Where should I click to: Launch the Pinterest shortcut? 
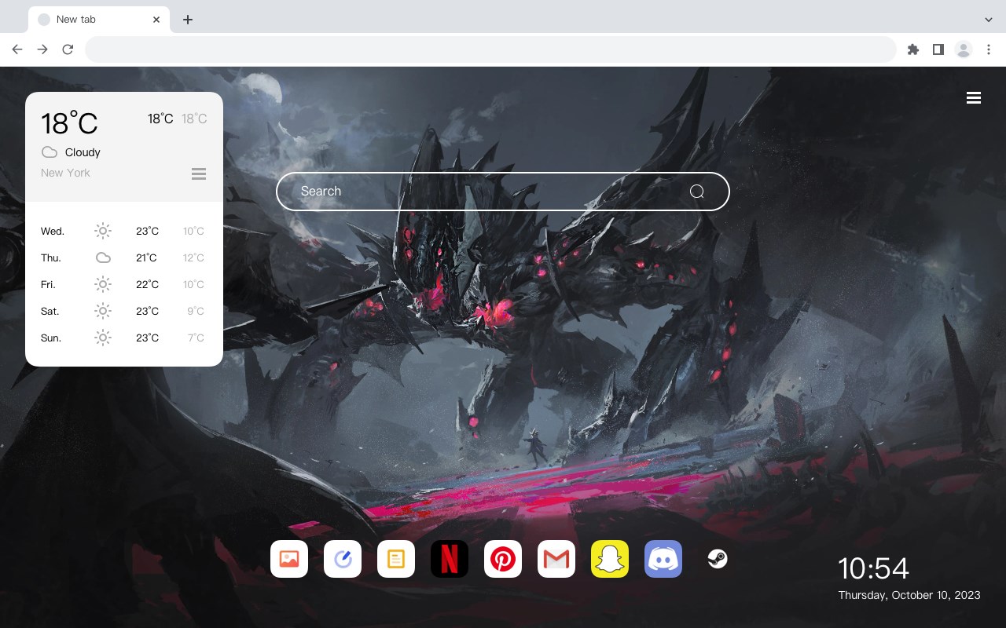click(503, 559)
